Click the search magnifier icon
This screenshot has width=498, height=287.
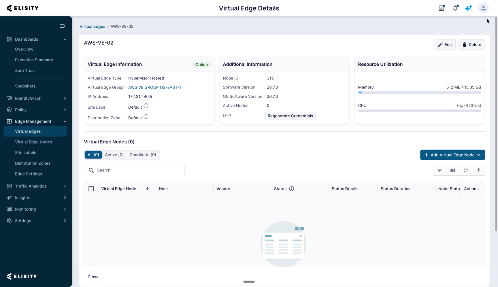click(91, 170)
